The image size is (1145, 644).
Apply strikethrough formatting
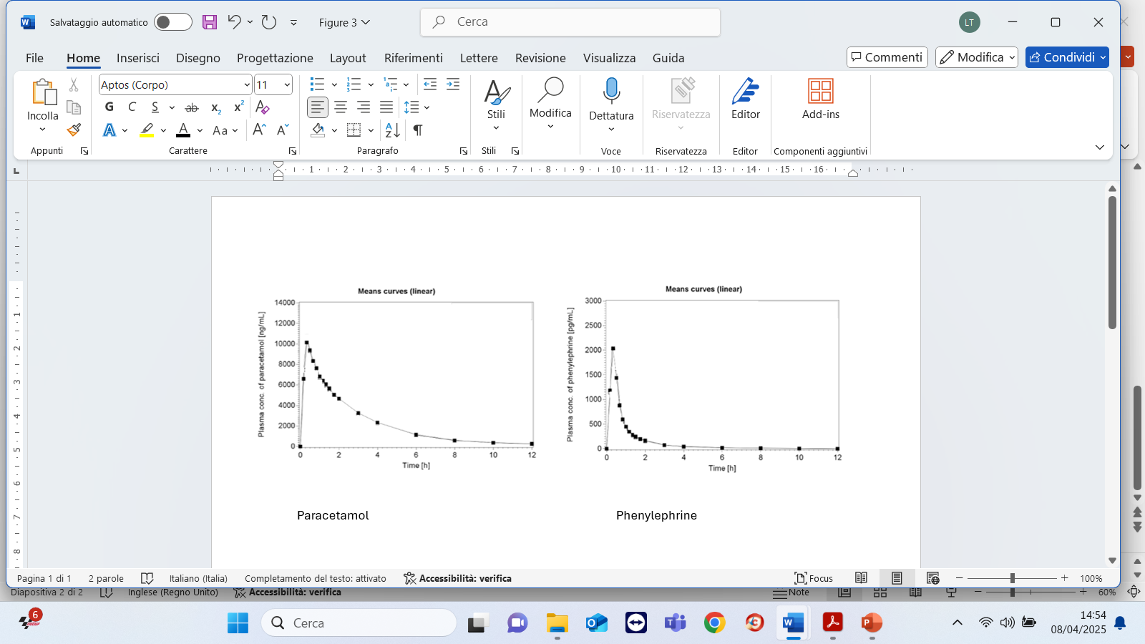point(192,107)
